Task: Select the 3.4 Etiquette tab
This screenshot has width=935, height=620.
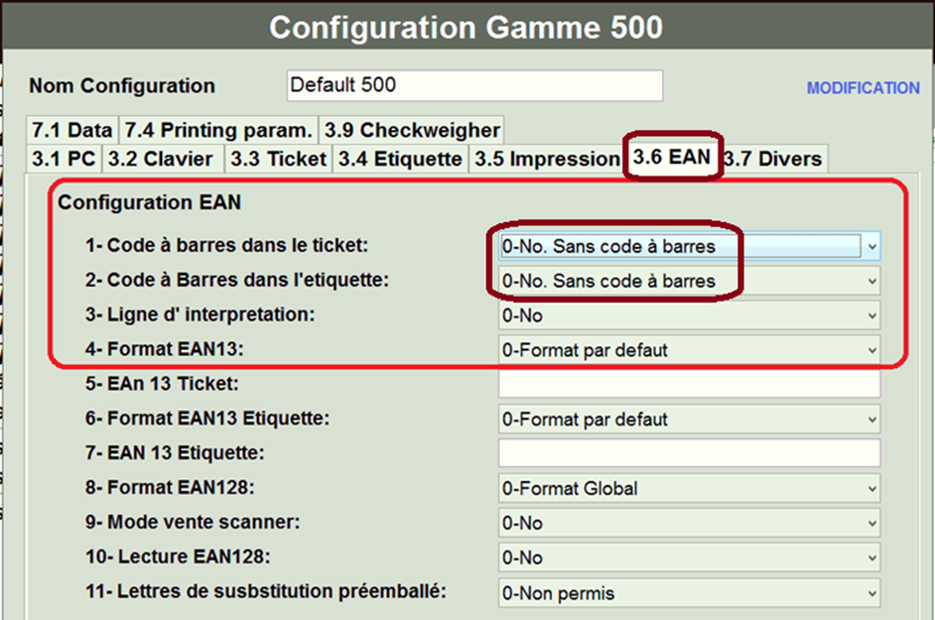Action: (400, 159)
